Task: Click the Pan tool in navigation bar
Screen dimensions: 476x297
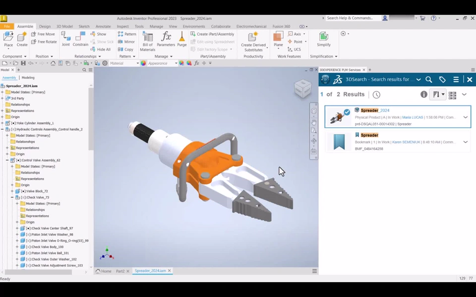Action: click(x=313, y=122)
